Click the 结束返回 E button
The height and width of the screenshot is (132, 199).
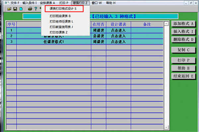183,76
